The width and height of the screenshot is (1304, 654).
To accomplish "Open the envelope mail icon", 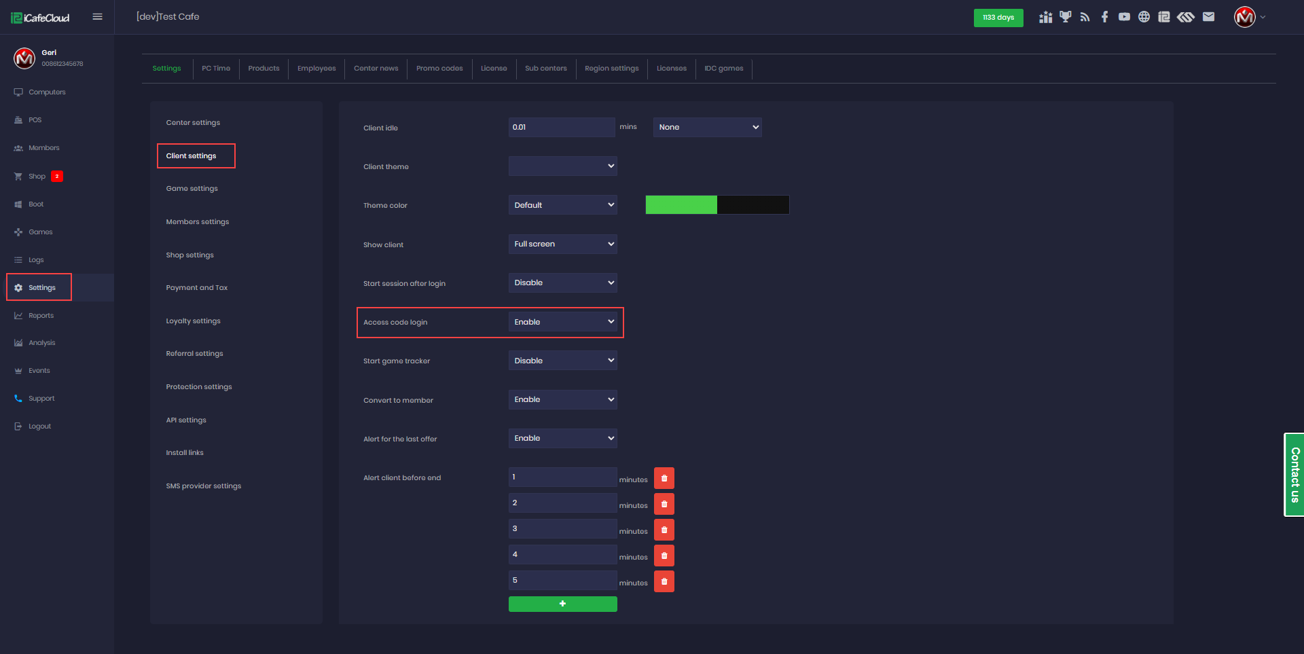I will [1208, 17].
